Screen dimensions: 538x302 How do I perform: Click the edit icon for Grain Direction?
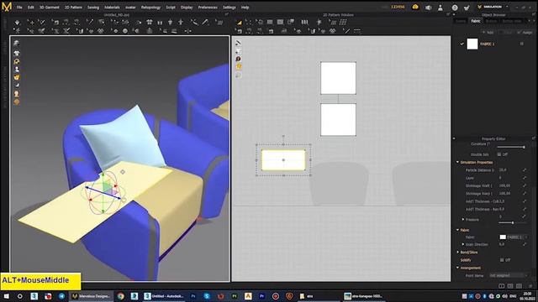[525, 244]
